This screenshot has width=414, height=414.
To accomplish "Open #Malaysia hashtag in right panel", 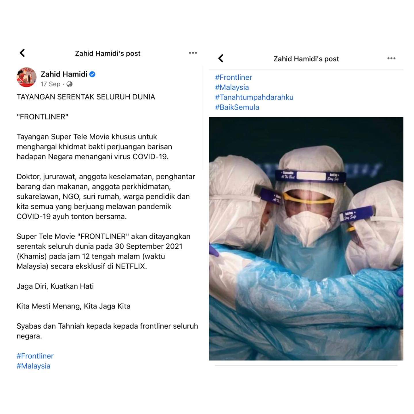I will click(232, 87).
